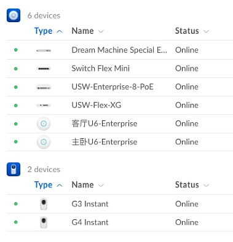Click the USW-Enterprise-8-PoE device icon
This screenshot has height=242, width=233.
pos(44,87)
